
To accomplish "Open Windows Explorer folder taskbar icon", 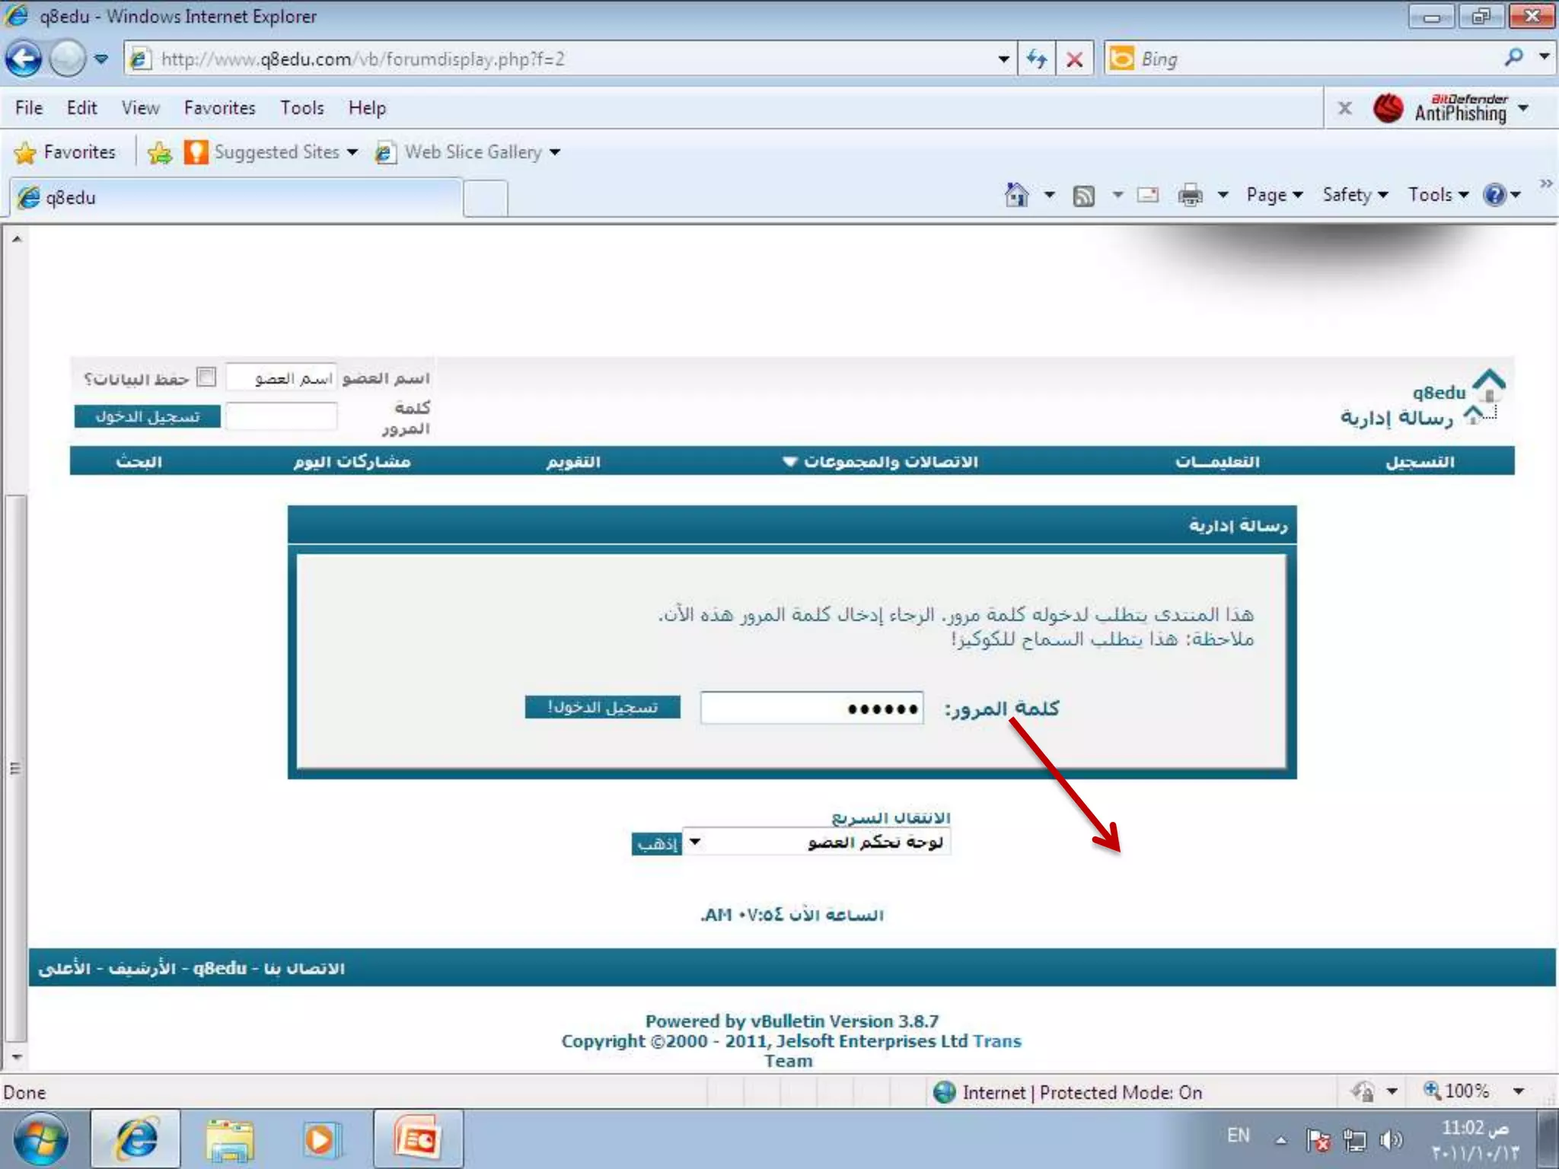I will click(229, 1140).
